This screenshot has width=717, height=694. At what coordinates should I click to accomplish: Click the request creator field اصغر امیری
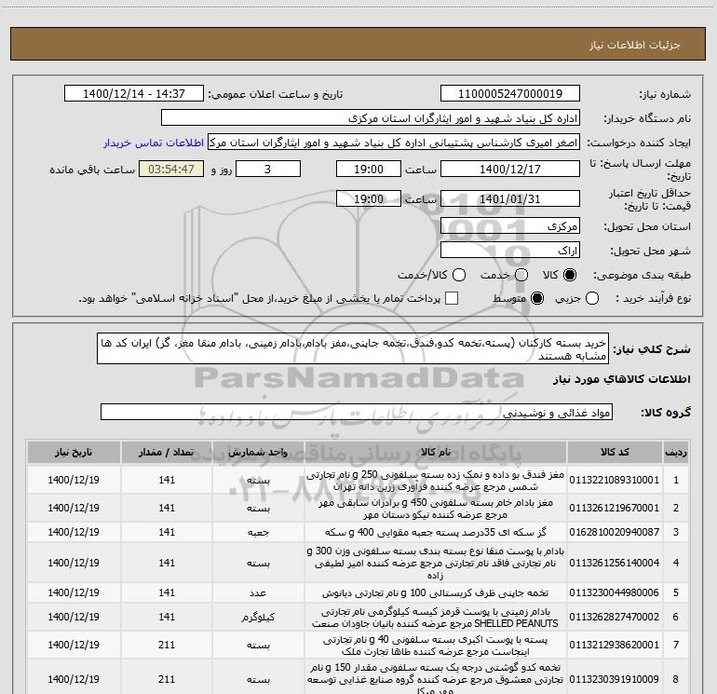click(394, 143)
